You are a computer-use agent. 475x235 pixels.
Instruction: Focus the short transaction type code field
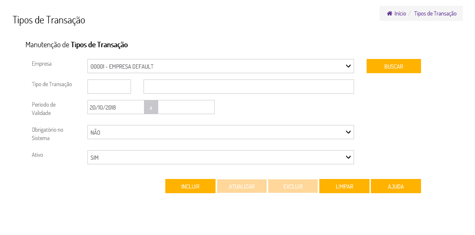pyautogui.click(x=109, y=87)
